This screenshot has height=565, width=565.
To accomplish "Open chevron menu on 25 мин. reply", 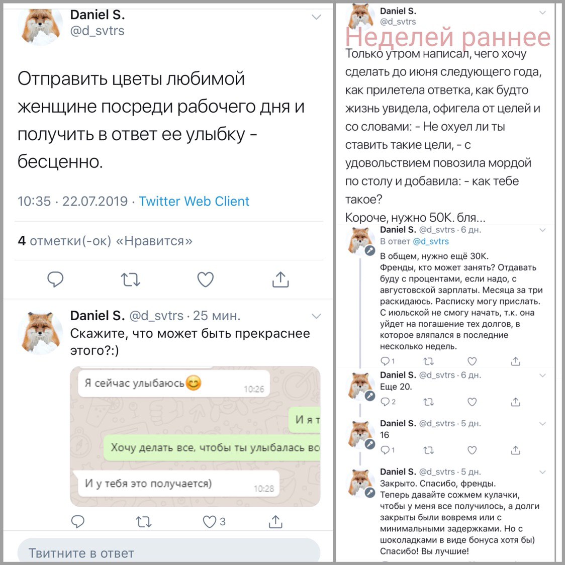I will (316, 316).
